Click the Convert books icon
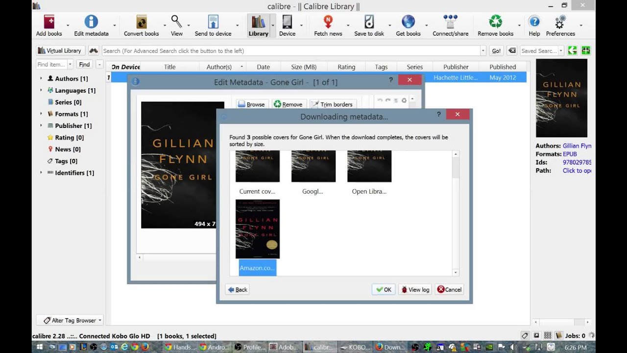The image size is (627, 353). pos(142,22)
